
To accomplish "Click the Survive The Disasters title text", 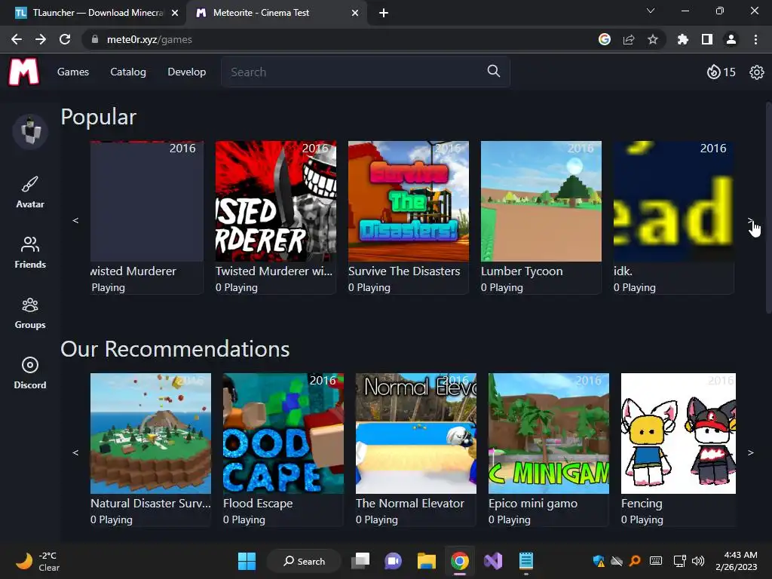I will pos(404,271).
